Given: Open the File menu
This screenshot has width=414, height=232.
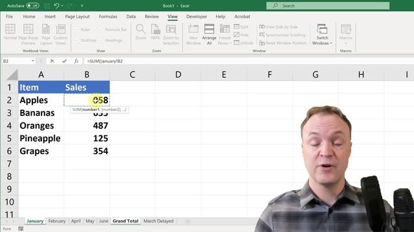Looking at the screenshot, I should [9, 16].
